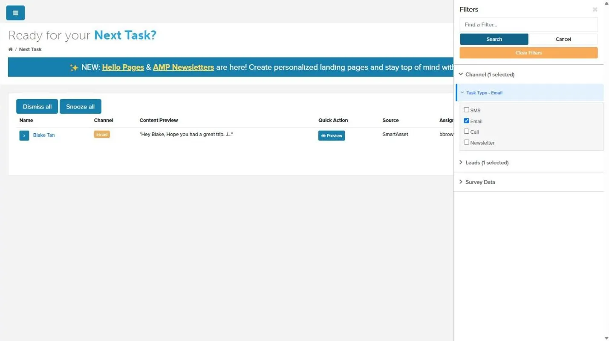Click the Source column header
This screenshot has width=609, height=341.
click(x=390, y=120)
